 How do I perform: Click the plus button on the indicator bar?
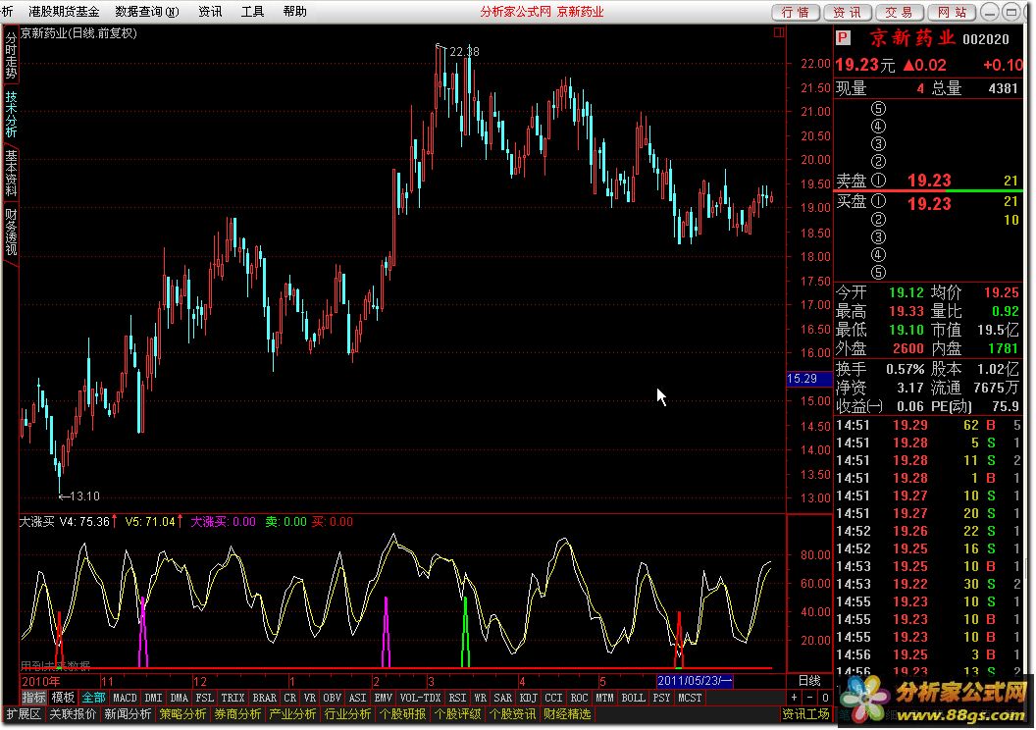(x=795, y=698)
